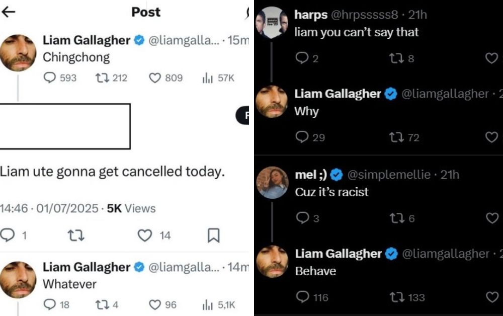Repost the 'gonna get cancelled' post
The height and width of the screenshot is (316, 503).
(76, 235)
